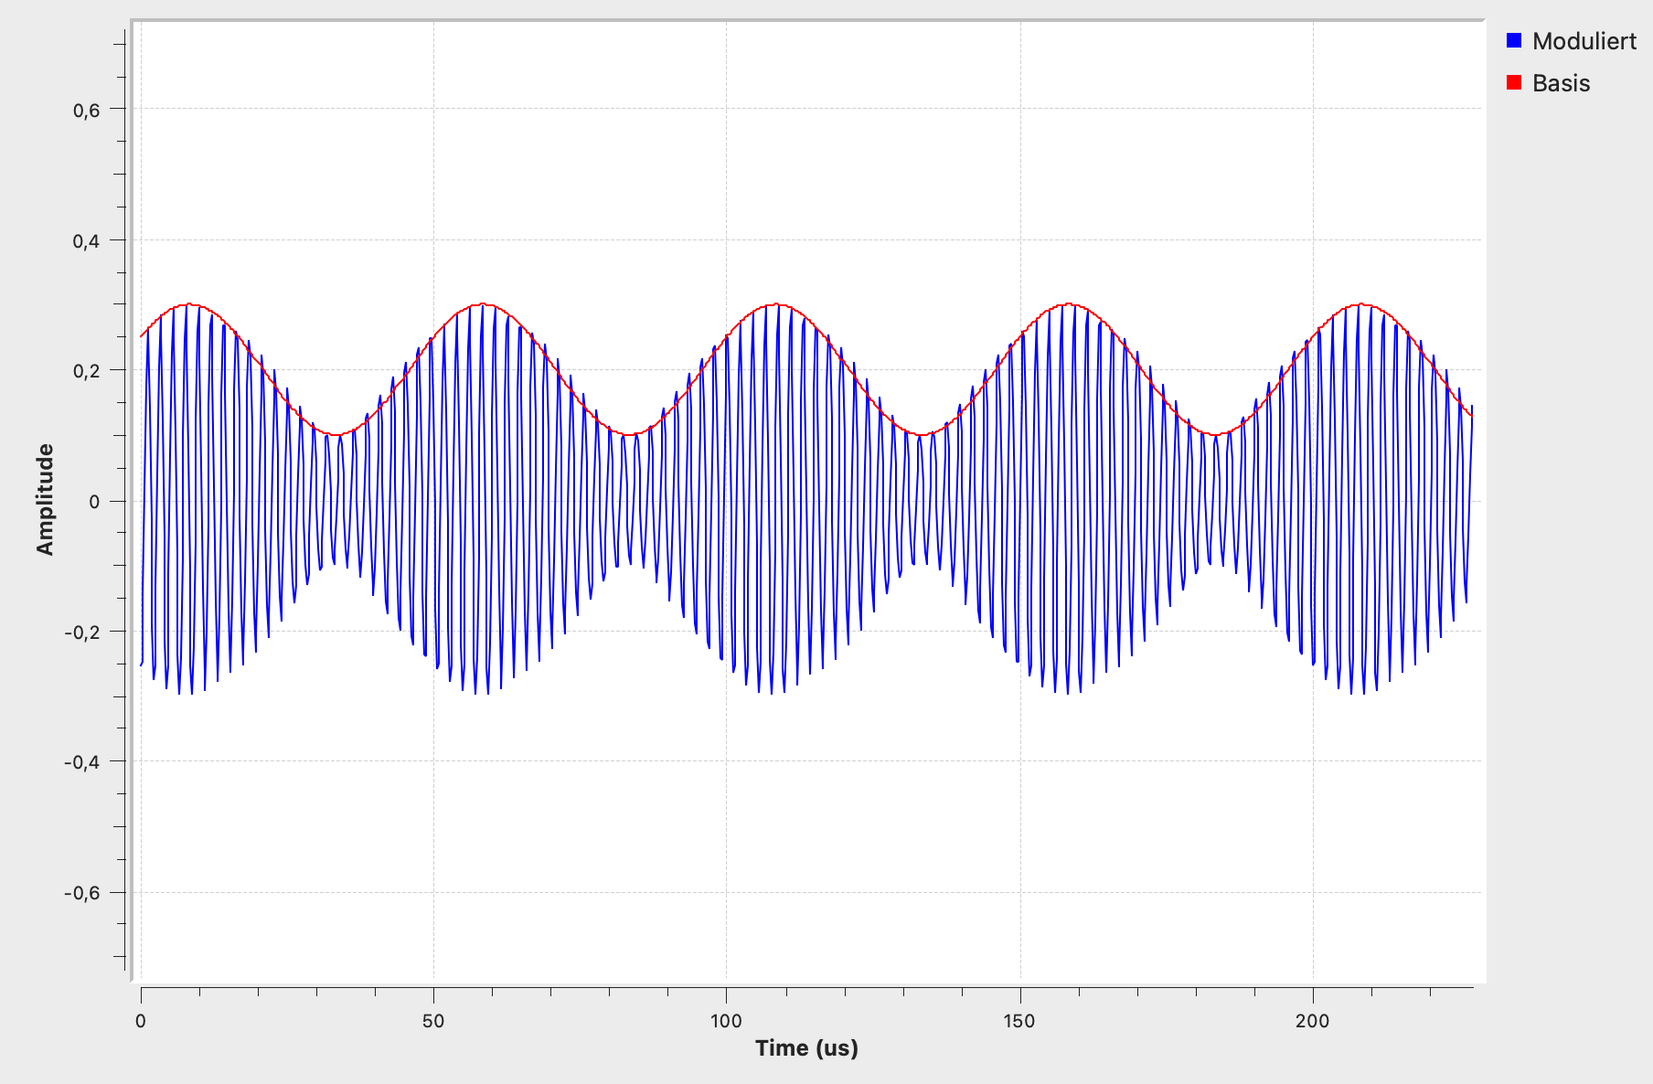Click the 0 label on the amplitude axis
Screen dimensions: 1653x1084
click(x=95, y=502)
